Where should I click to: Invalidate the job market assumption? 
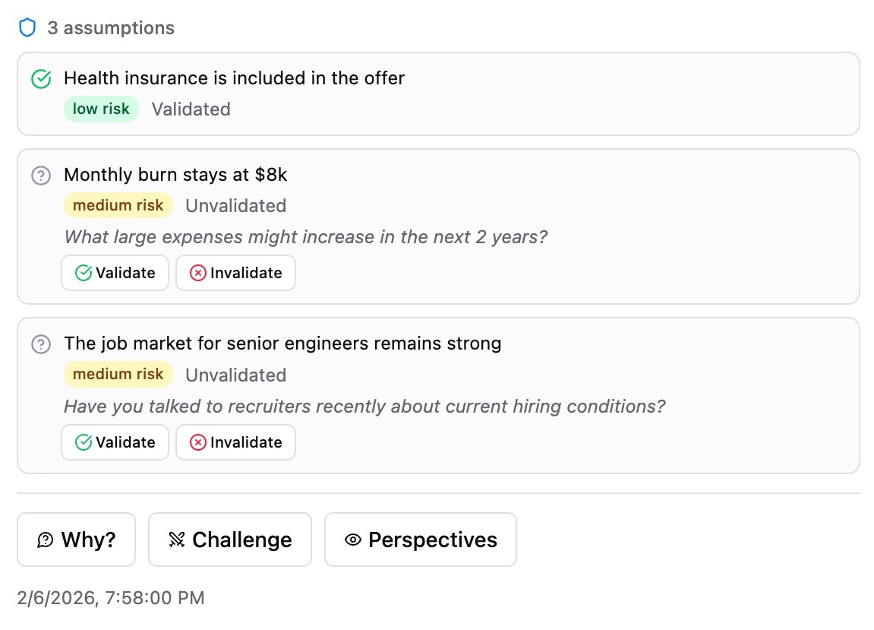coord(235,442)
